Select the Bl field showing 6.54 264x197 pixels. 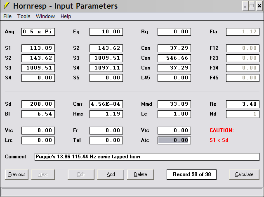38,114
